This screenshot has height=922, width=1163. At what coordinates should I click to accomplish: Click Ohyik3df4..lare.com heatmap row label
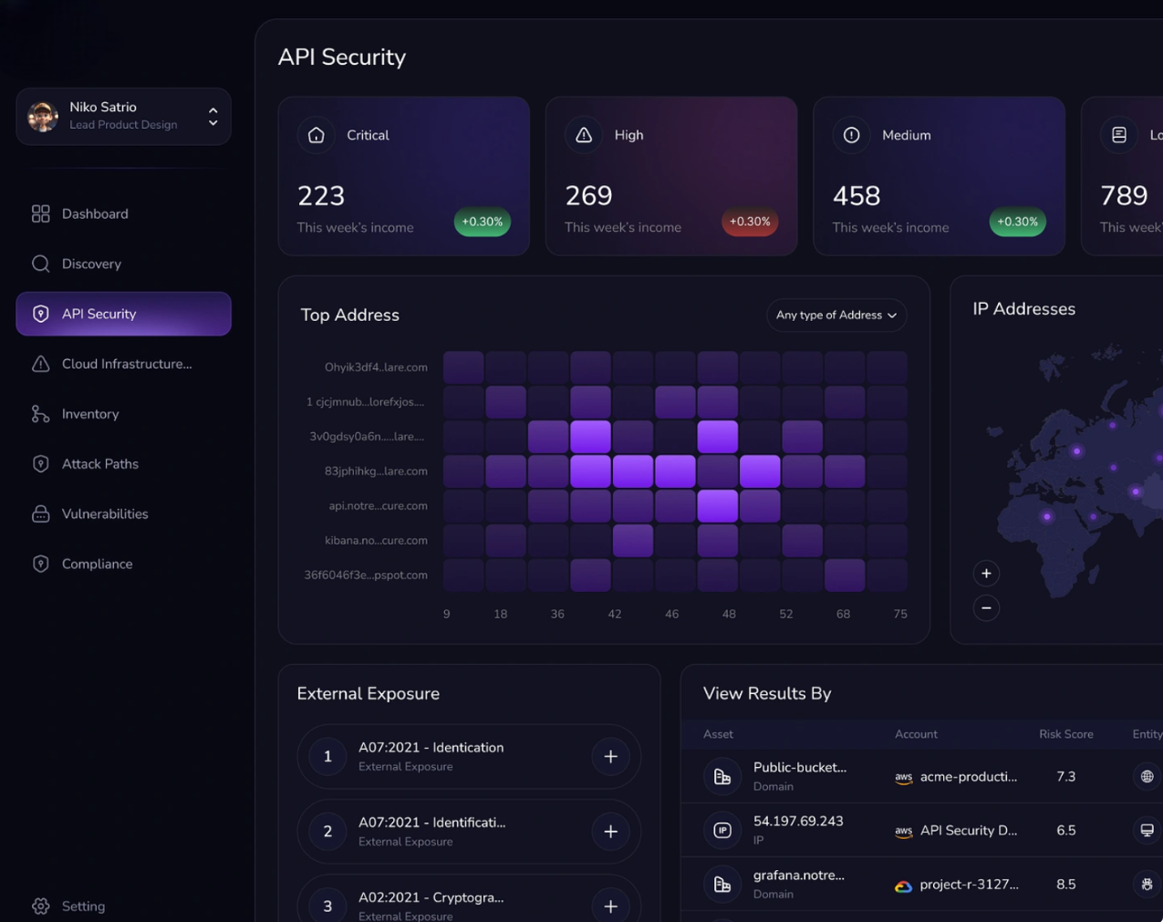point(376,368)
